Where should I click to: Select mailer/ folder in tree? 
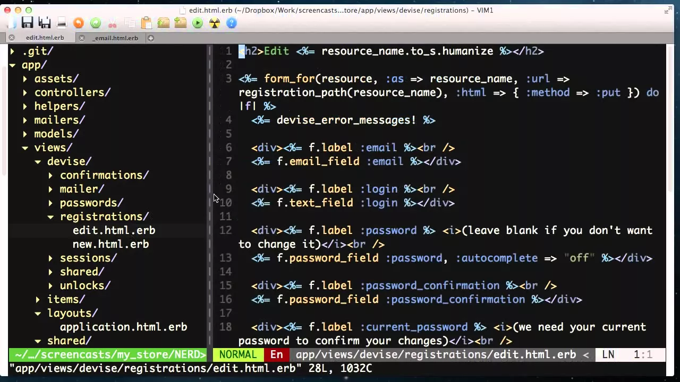pos(82,189)
